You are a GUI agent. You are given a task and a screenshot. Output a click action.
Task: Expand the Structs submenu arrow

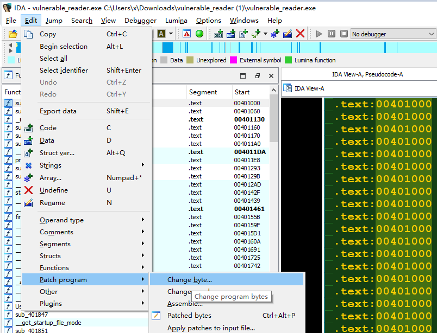click(x=143, y=255)
